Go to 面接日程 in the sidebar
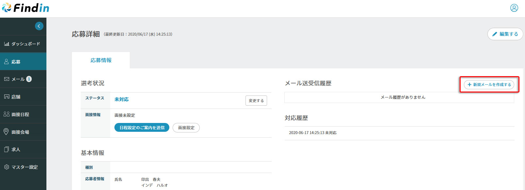The image size is (525, 190). [x=20, y=114]
